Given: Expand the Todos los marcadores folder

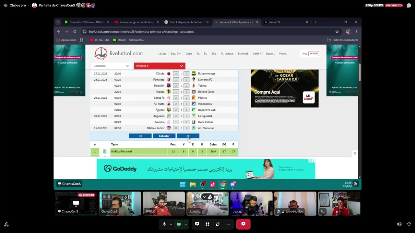Looking at the screenshot, I should [x=342, y=40].
